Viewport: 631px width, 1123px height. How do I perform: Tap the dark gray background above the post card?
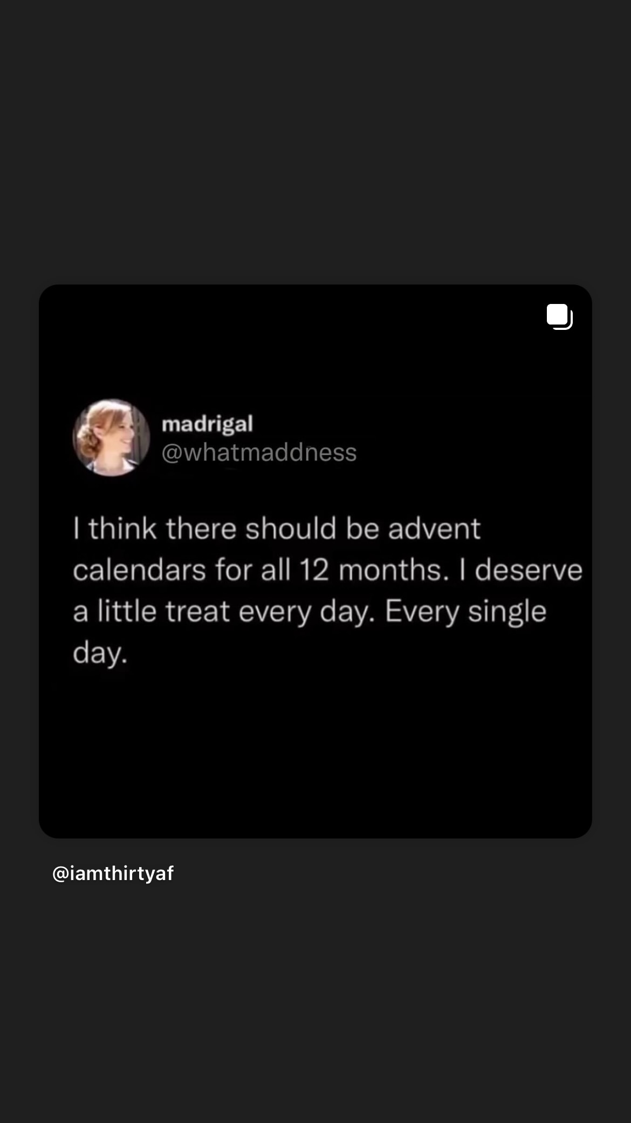(315, 140)
